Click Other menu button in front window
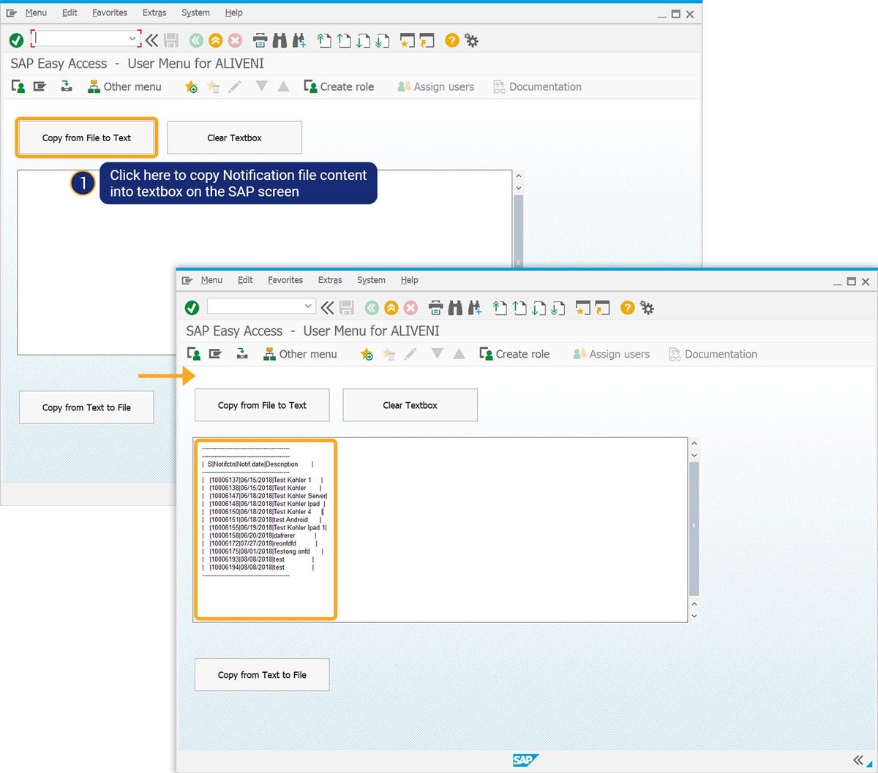 [300, 354]
